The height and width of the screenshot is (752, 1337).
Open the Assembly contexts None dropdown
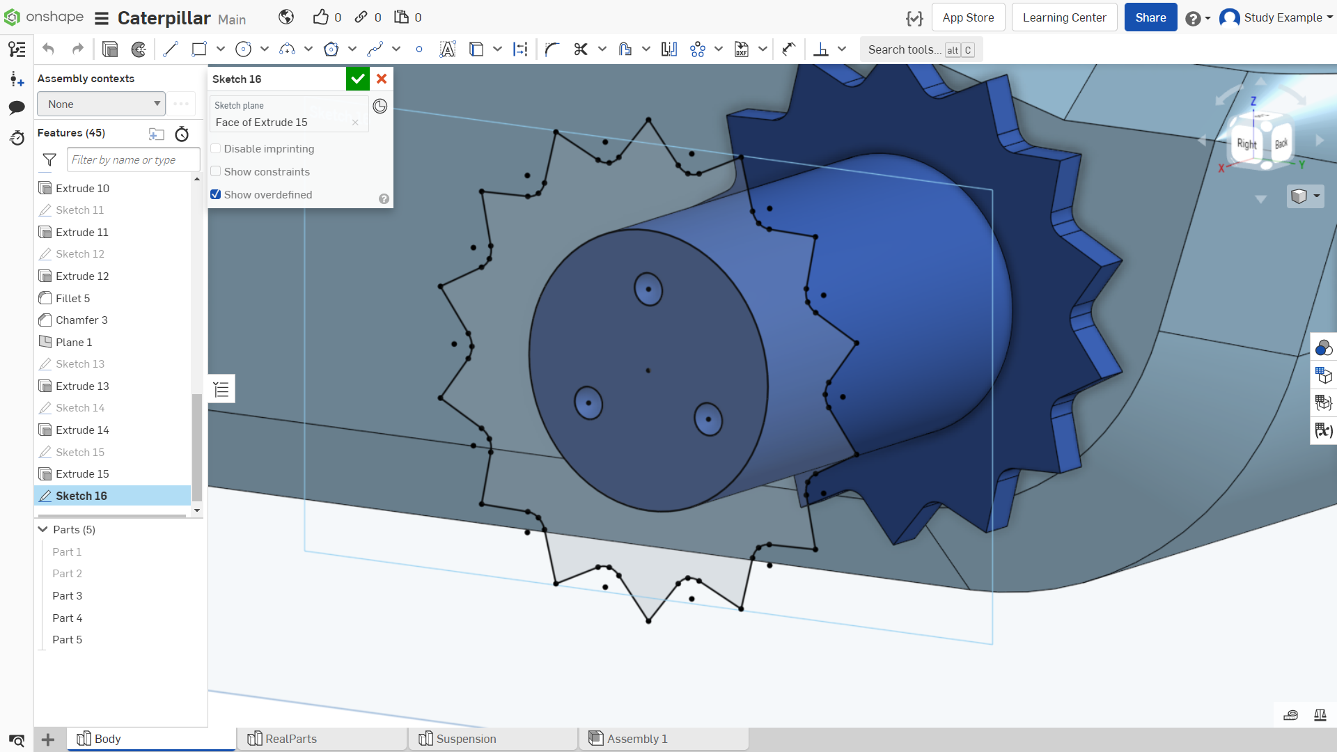(102, 104)
